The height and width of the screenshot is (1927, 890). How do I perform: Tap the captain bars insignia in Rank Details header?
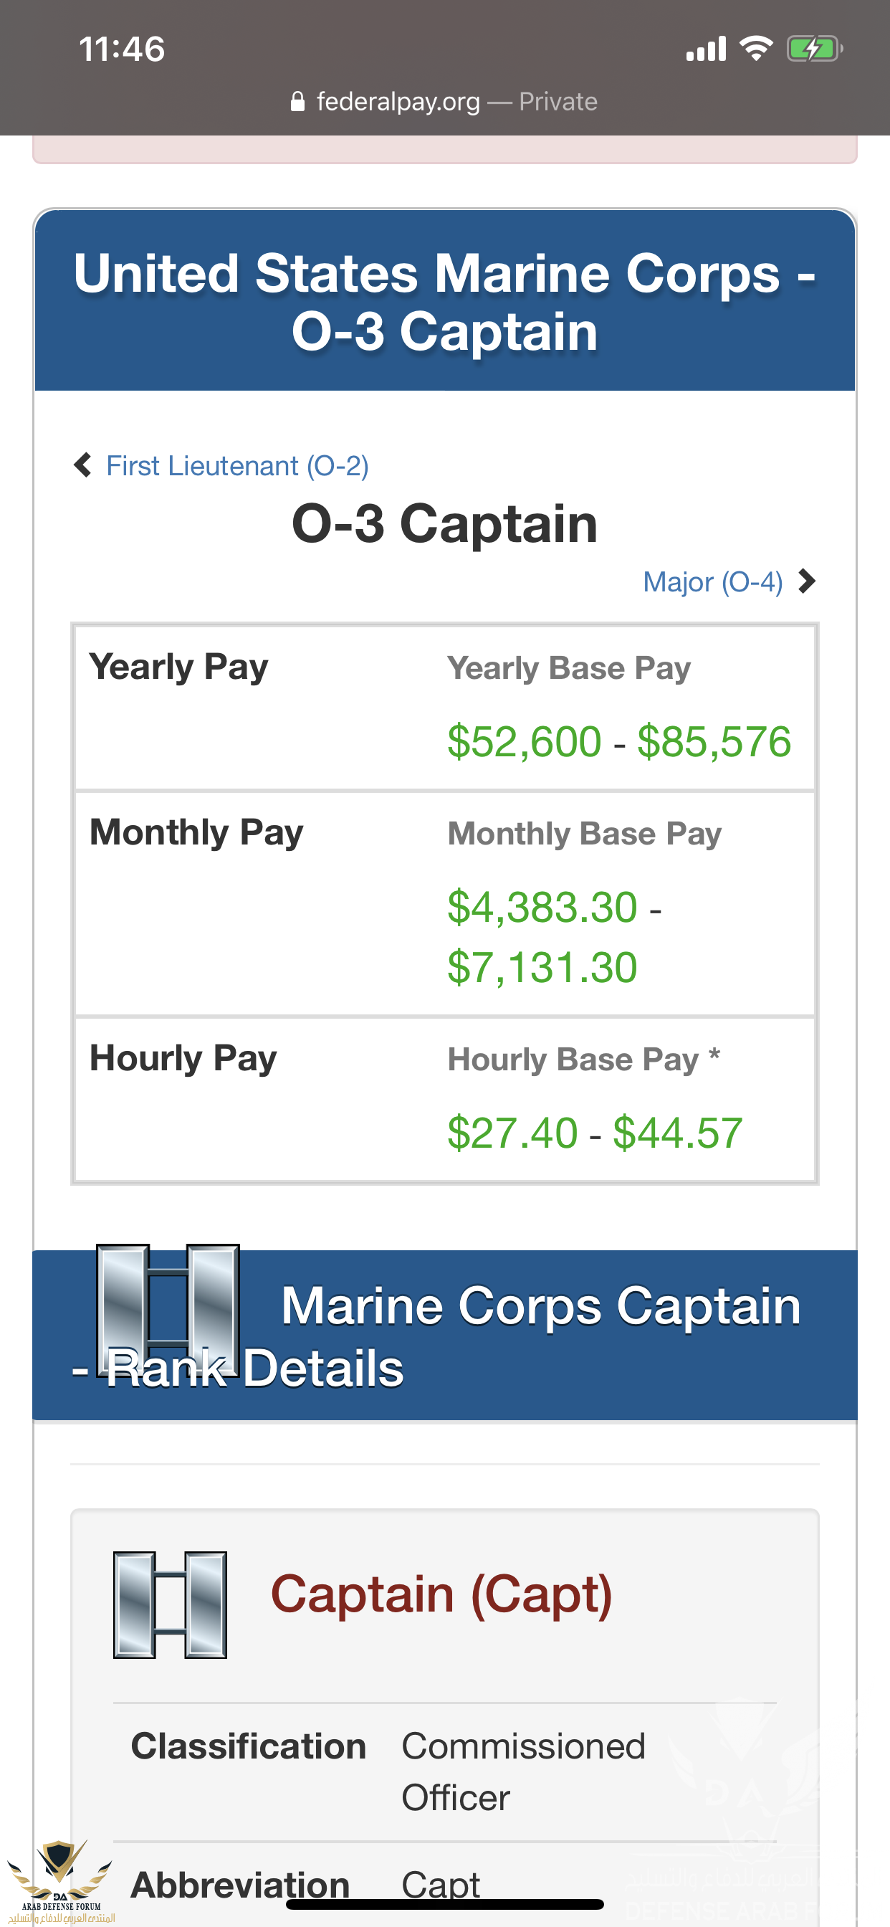pyautogui.click(x=168, y=1310)
